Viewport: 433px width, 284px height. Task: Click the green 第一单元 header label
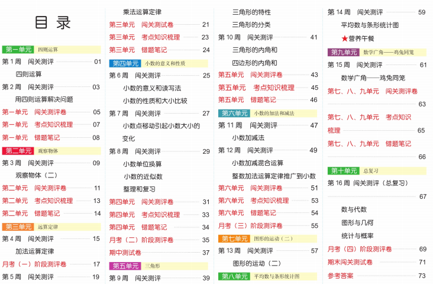click(x=17, y=50)
